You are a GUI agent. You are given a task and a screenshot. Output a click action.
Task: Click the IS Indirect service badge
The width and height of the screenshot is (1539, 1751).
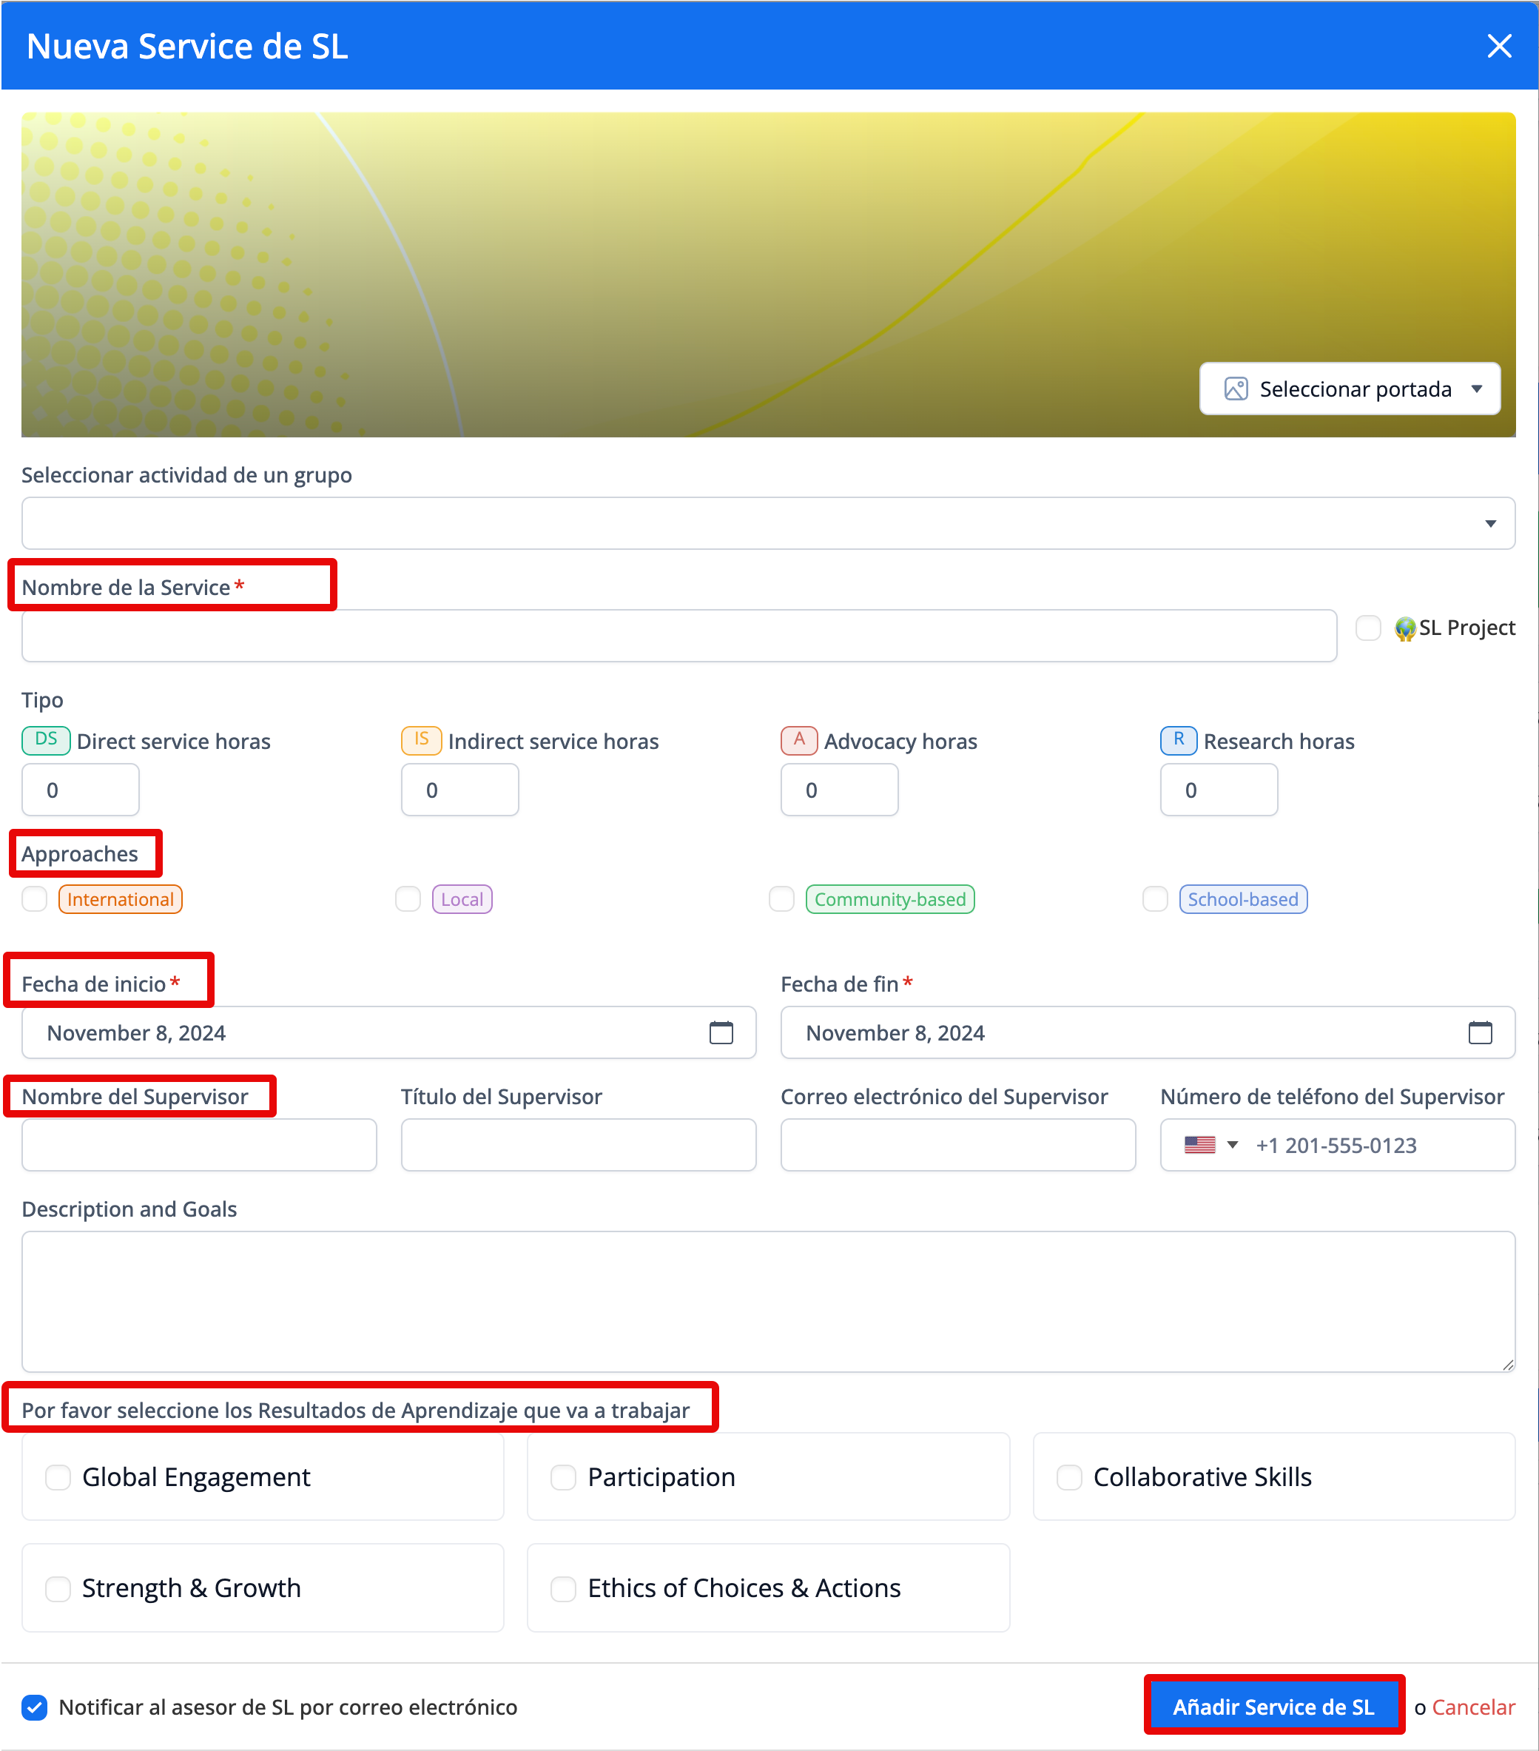tap(421, 740)
